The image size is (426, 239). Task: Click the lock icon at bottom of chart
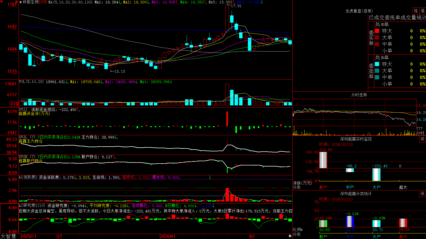click(290, 236)
